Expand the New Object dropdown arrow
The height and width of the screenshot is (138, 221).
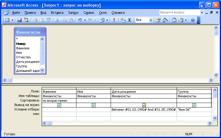pos(186,20)
